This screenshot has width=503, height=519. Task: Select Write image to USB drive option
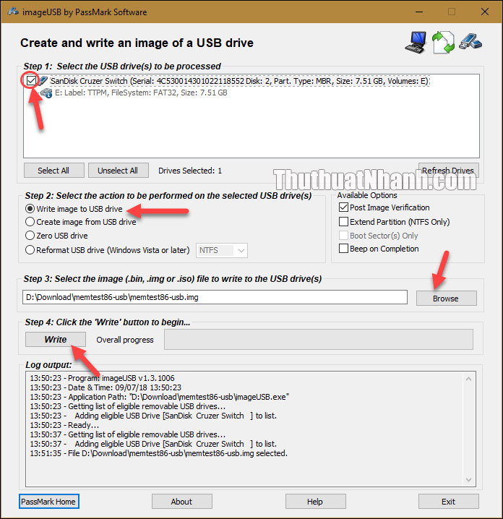tap(30, 208)
